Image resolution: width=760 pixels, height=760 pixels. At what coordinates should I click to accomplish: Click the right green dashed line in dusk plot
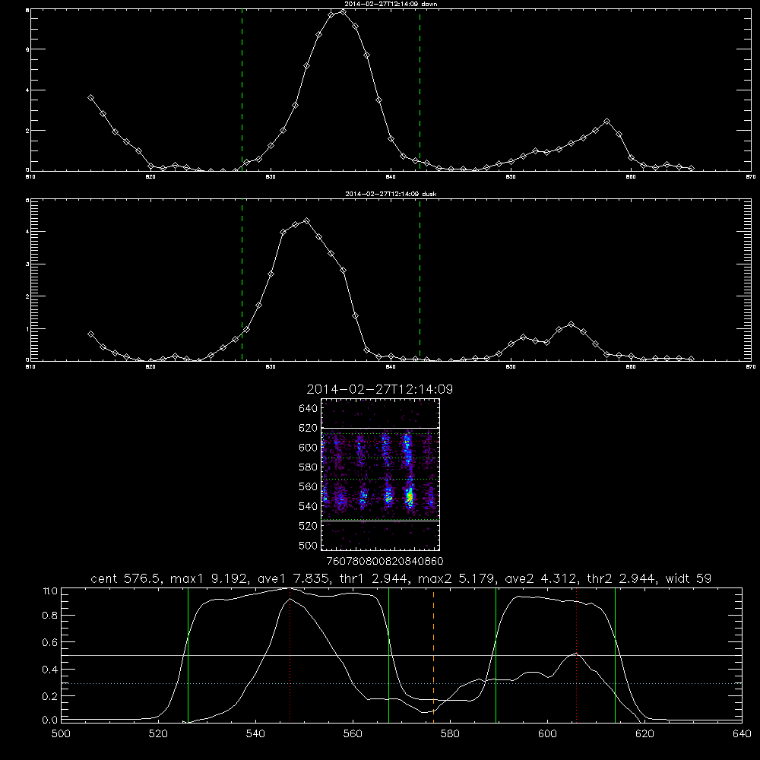(420, 280)
